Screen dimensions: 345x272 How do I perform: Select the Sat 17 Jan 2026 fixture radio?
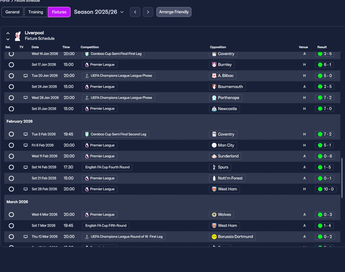11,65
